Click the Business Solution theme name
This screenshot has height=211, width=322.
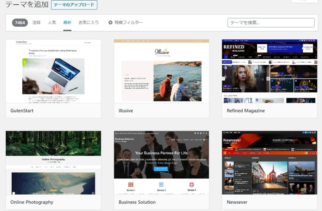(x=137, y=202)
